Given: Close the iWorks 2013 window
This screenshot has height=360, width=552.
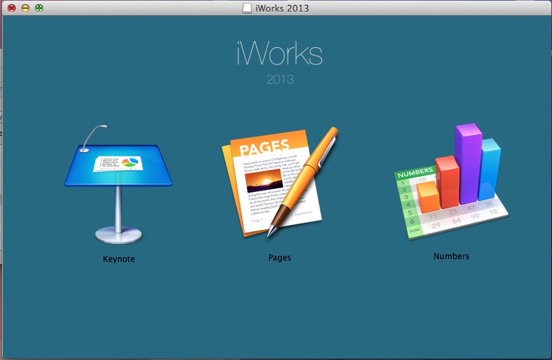Looking at the screenshot, I should (12, 8).
